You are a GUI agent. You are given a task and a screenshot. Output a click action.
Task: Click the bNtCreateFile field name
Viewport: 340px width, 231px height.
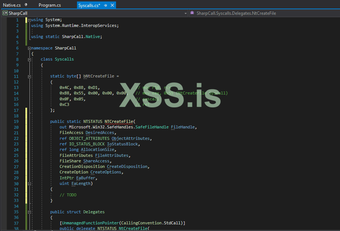point(99,76)
